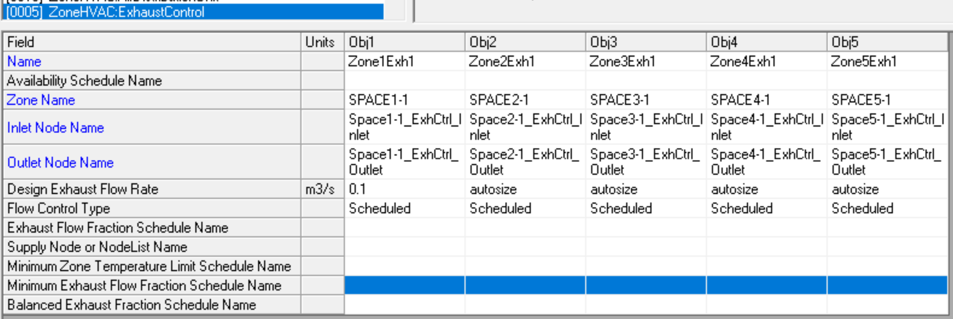953x319 pixels.
Task: Edit Design Exhaust Flow Rate value 0.1
Action: tap(404, 189)
